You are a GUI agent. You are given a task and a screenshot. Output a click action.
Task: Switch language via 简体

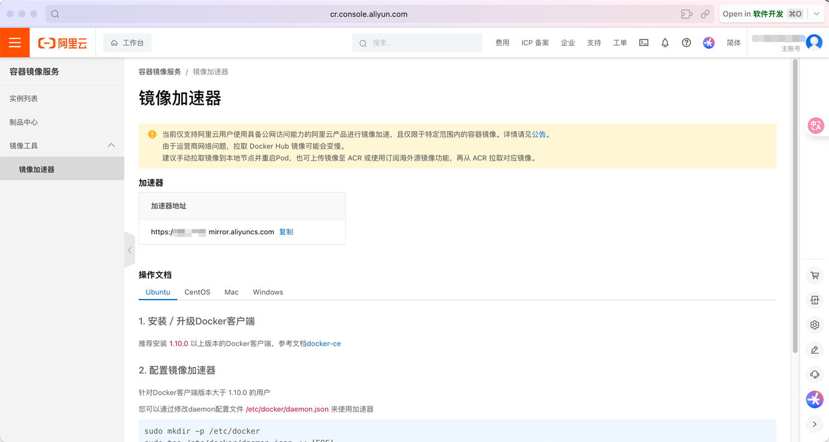click(734, 43)
